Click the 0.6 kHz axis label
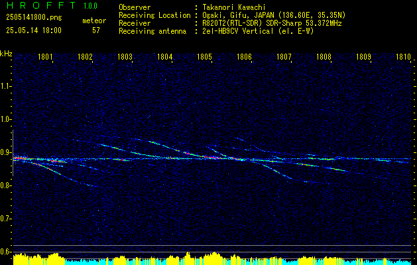 coord(5,252)
